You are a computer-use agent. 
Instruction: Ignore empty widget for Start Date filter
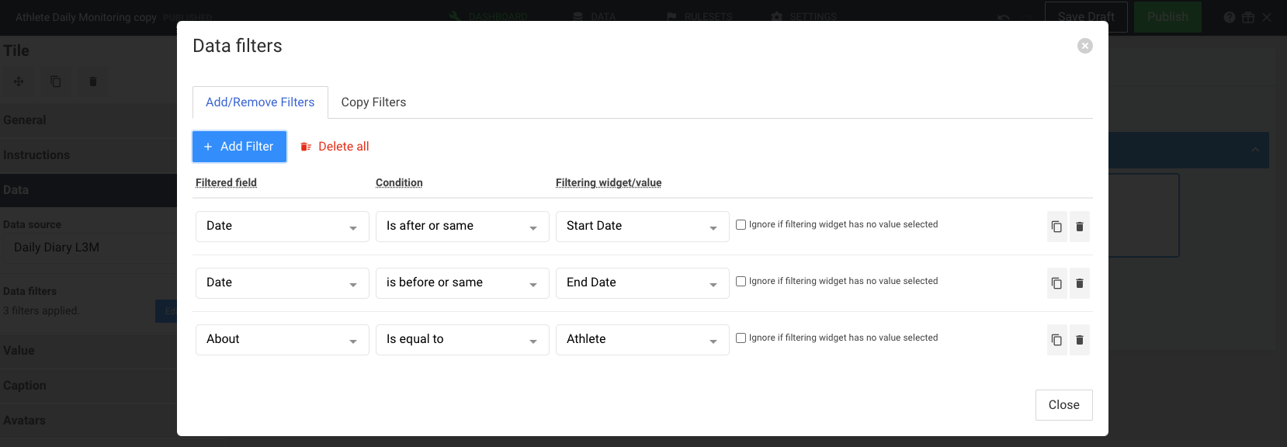pyautogui.click(x=741, y=224)
